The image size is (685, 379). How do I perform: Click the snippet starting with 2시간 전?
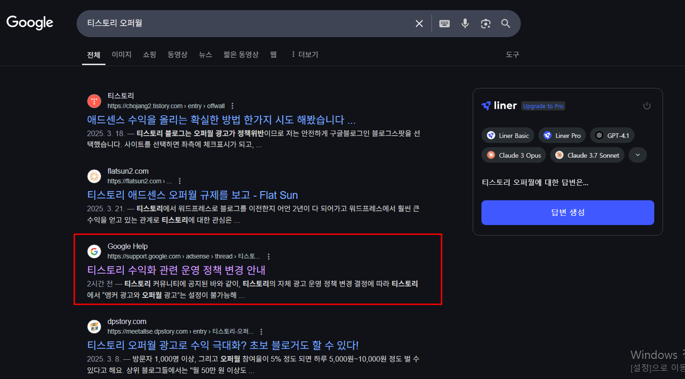tap(253, 289)
